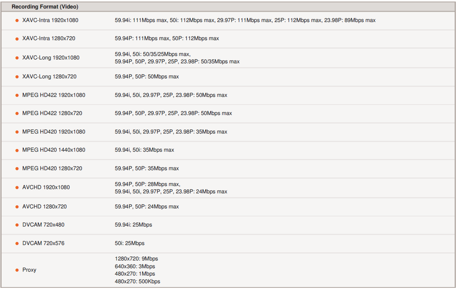
Task: Click the 'DVCAM 720x480' row label
Action: point(44,225)
